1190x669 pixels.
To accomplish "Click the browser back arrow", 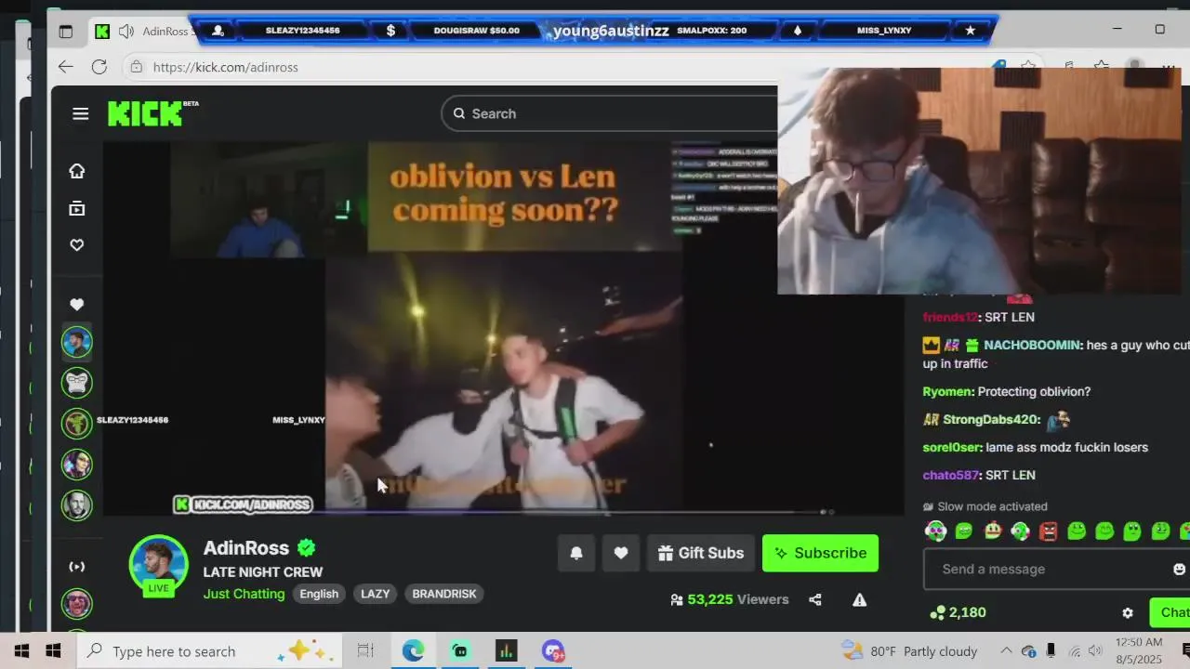I will click(65, 67).
